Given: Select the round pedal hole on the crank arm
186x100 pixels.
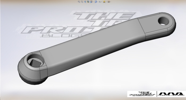Looking at the screenshot, I should (x=163, y=21).
